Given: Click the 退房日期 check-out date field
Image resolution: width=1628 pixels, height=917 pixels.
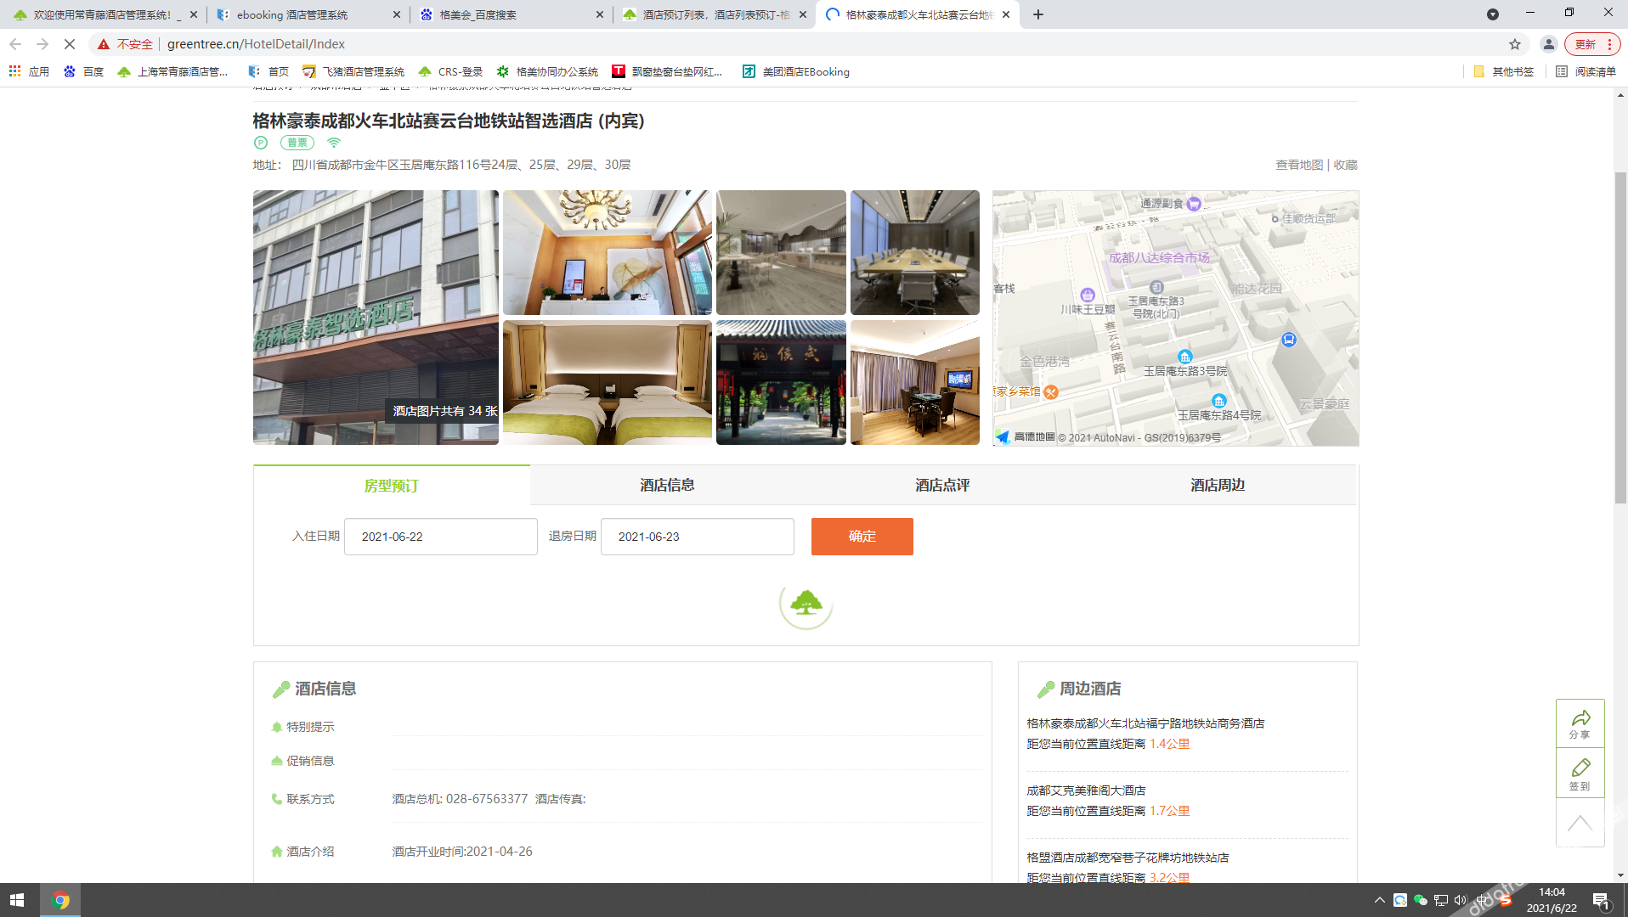Looking at the screenshot, I should pyautogui.click(x=698, y=537).
